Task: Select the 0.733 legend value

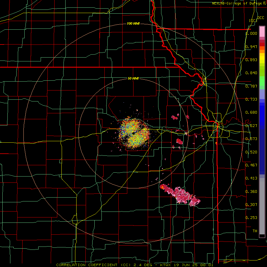Action: click(x=251, y=99)
